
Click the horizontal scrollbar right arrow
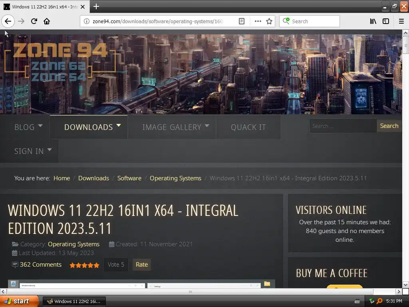399,291
